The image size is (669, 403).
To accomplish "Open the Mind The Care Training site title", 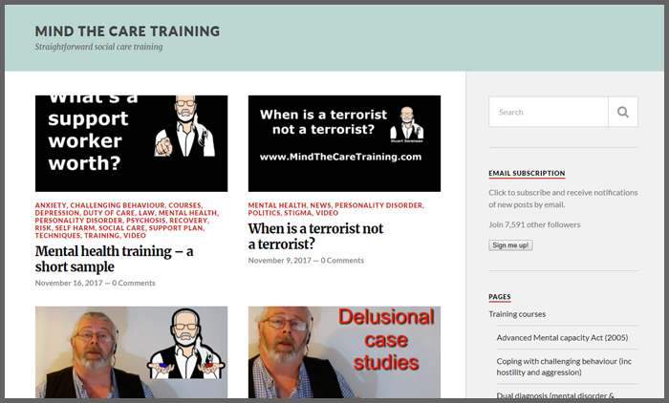I will [x=127, y=32].
